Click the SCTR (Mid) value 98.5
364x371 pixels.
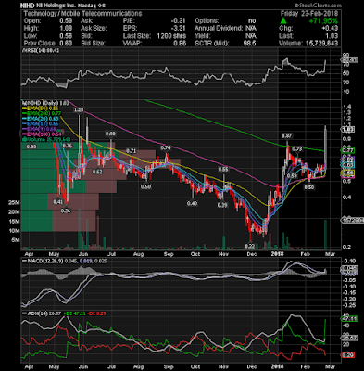(x=249, y=44)
